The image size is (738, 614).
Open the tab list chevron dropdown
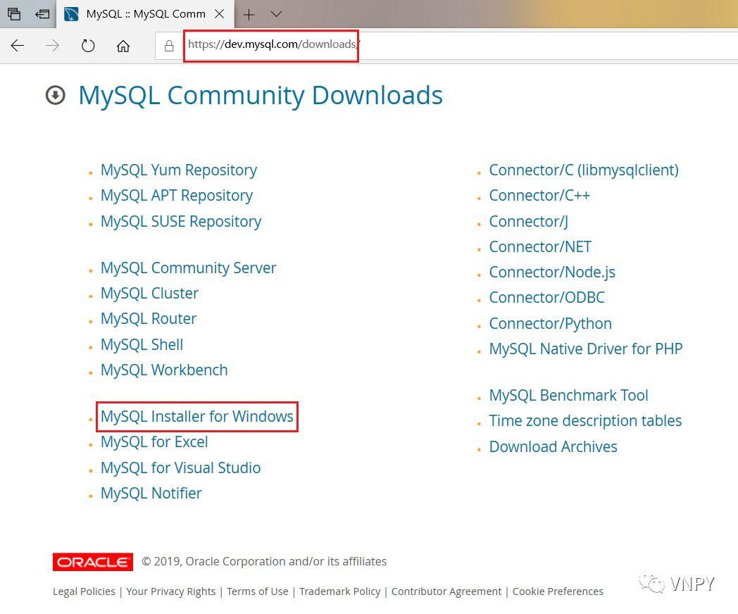pyautogui.click(x=276, y=14)
